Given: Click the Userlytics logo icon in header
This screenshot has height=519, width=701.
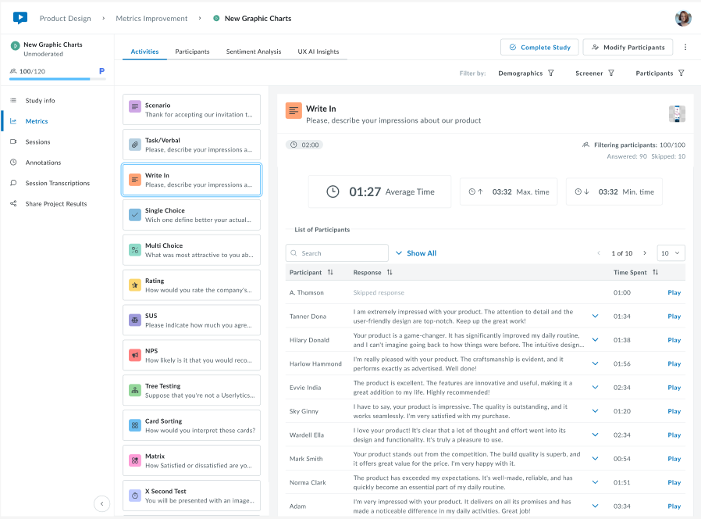Looking at the screenshot, I should point(20,18).
